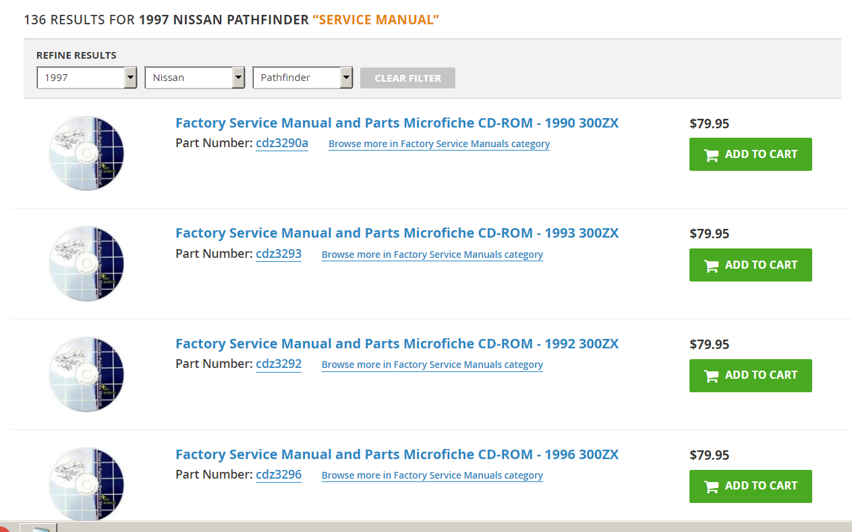Click the $79.95 price of 1992 300ZX
852x532 pixels.
710,344
